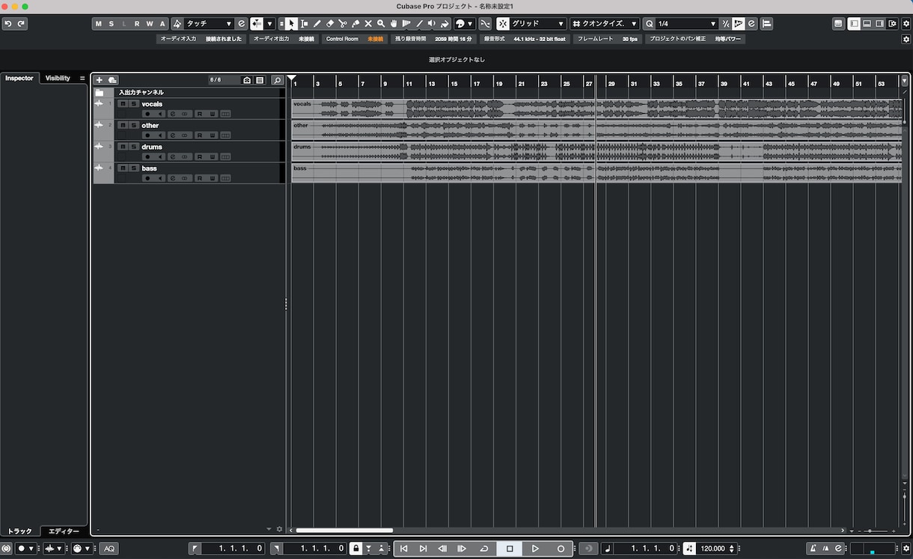Click the Rewind transport button
The image size is (913, 559).
pos(442,549)
